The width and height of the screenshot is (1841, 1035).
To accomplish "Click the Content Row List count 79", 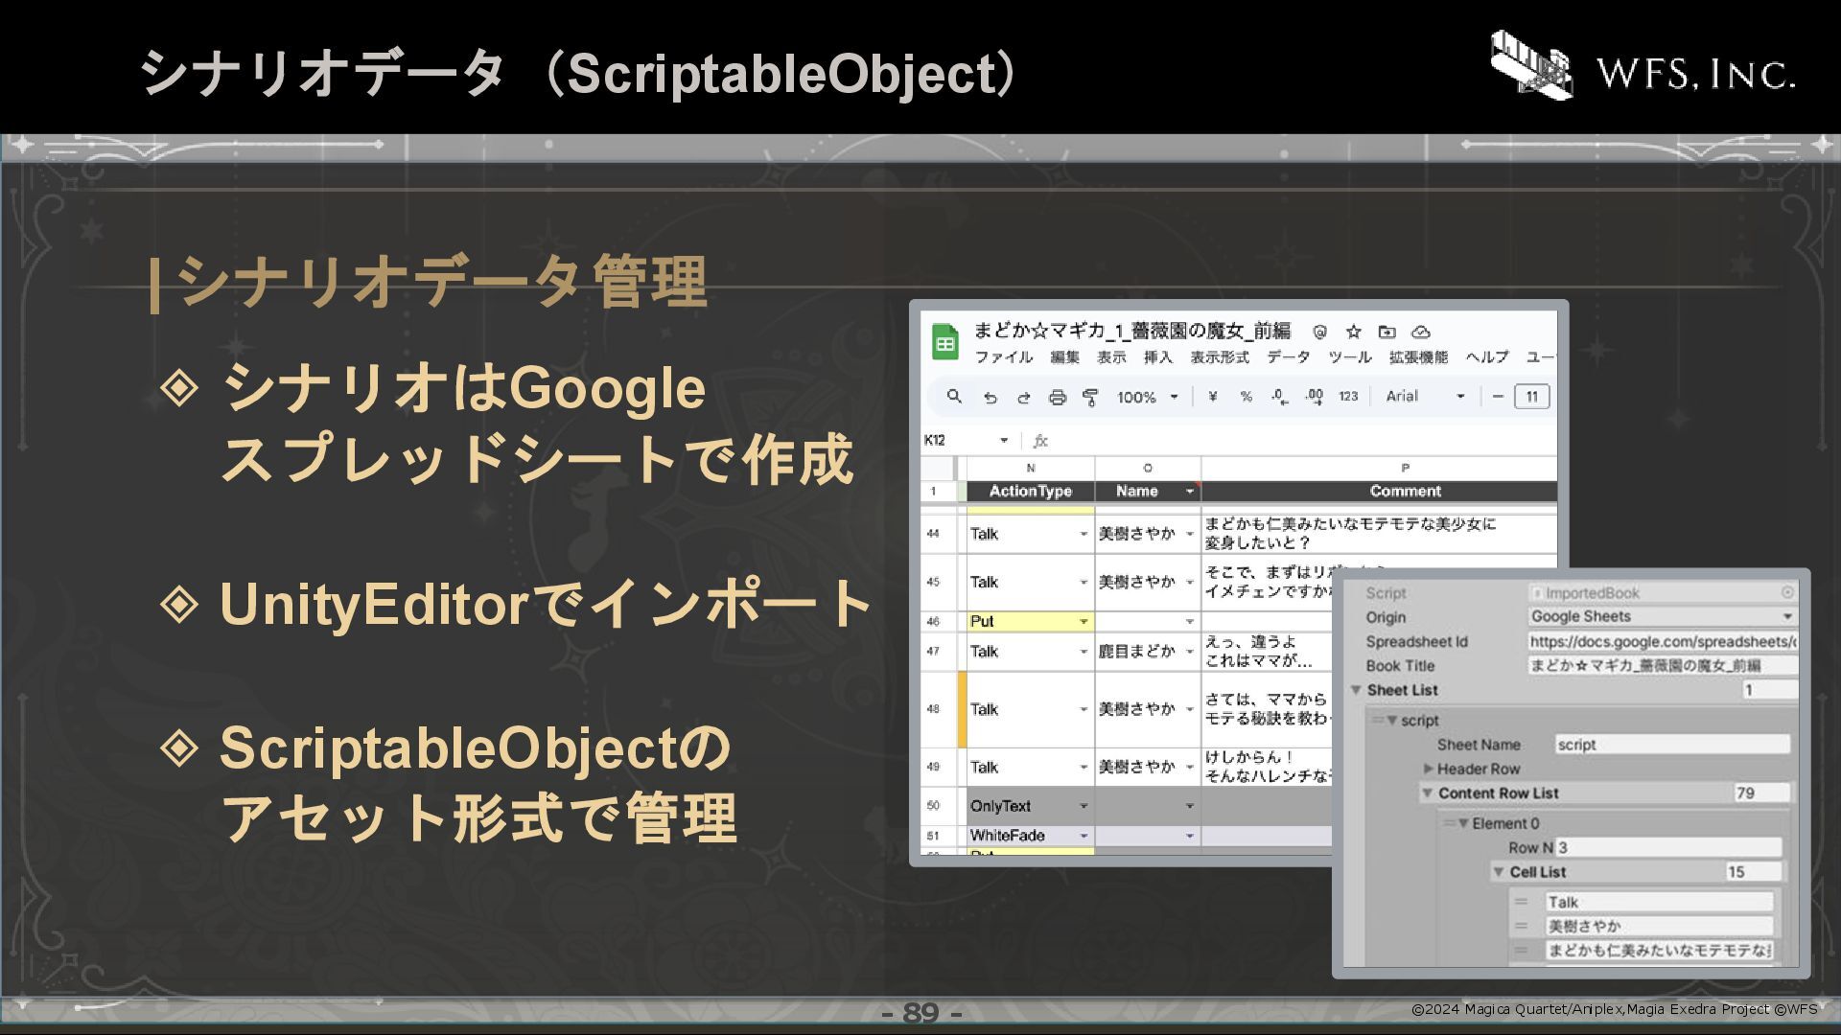I will tap(1761, 793).
